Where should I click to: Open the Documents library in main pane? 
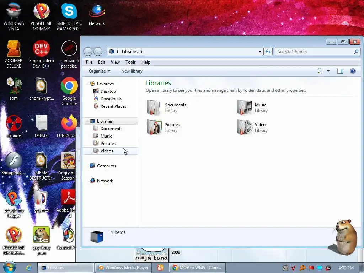tap(167, 107)
